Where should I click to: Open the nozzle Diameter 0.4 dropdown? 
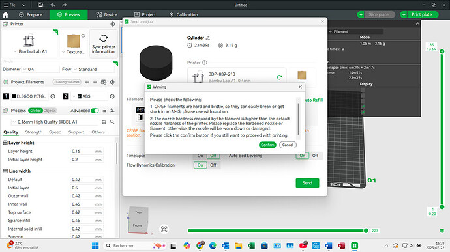tap(41, 70)
